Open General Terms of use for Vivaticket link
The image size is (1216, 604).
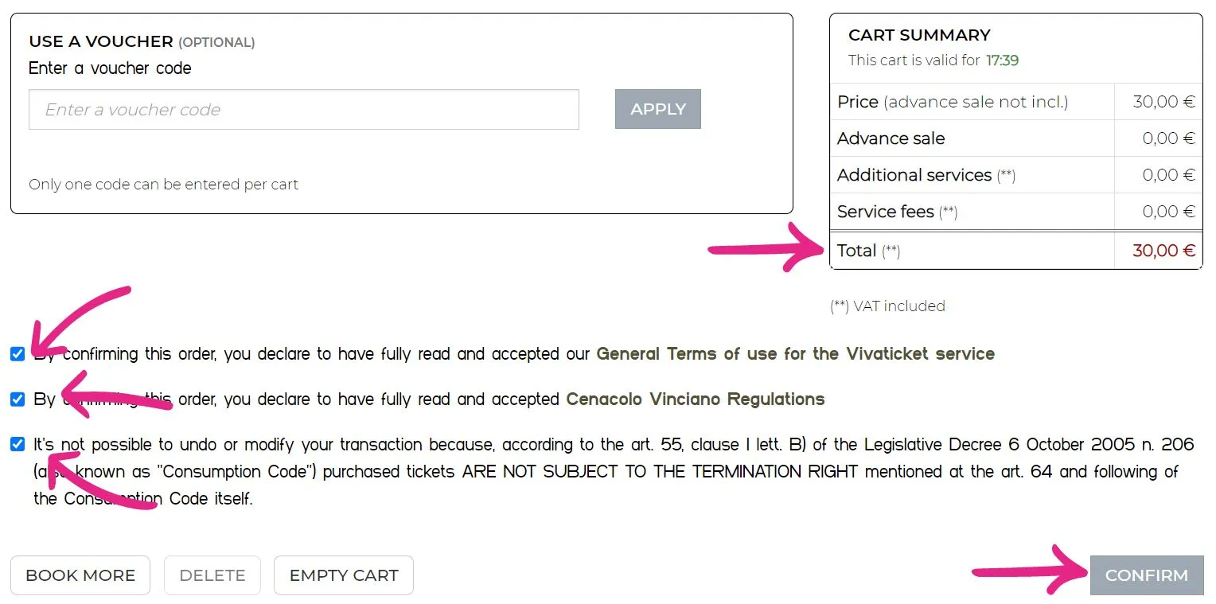(795, 354)
